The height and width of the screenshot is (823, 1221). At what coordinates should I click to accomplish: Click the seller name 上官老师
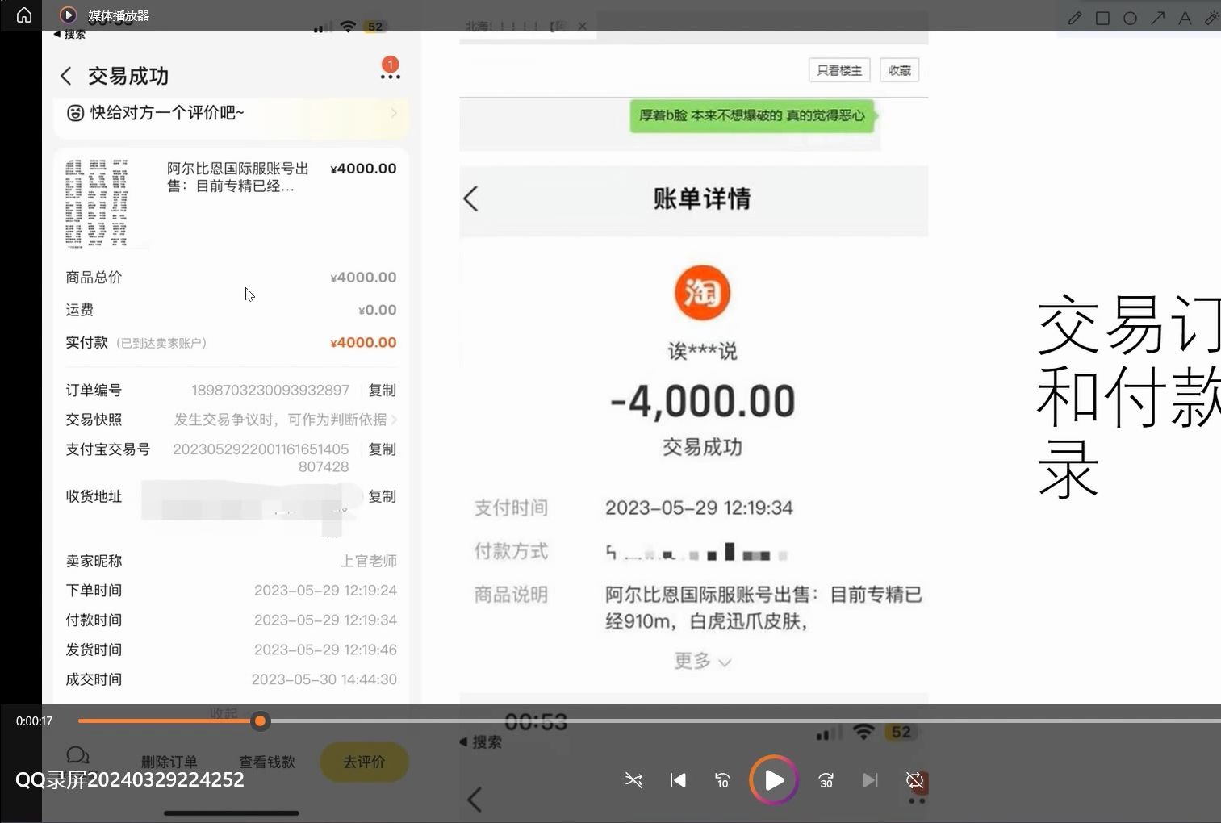click(369, 561)
